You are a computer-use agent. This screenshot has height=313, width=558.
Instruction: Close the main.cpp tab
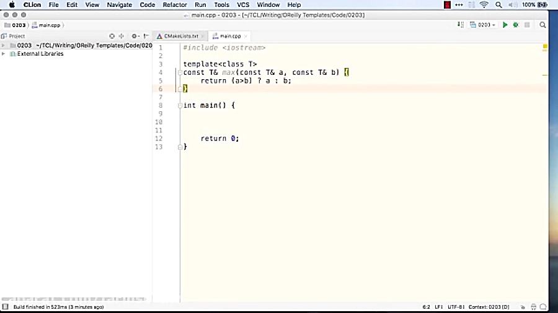coord(246,36)
